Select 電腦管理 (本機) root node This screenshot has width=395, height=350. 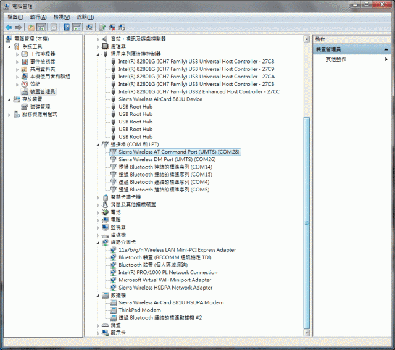pyautogui.click(x=31, y=39)
